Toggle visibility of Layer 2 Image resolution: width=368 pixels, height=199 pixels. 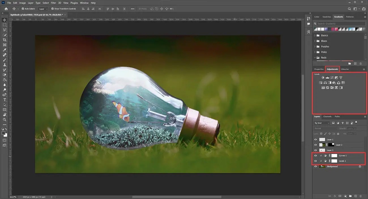pos(315,145)
